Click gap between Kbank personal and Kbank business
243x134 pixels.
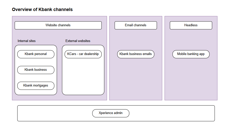[36, 62]
